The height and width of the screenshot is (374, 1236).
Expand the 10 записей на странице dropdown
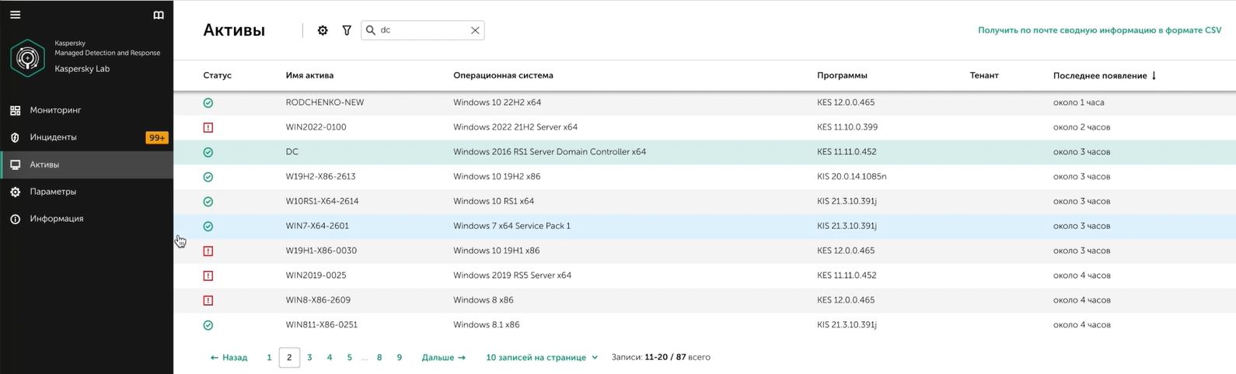click(x=542, y=358)
